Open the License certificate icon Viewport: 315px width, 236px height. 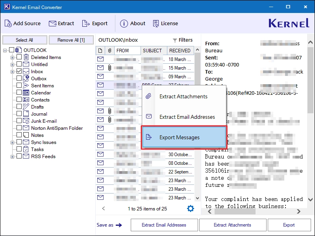156,24
